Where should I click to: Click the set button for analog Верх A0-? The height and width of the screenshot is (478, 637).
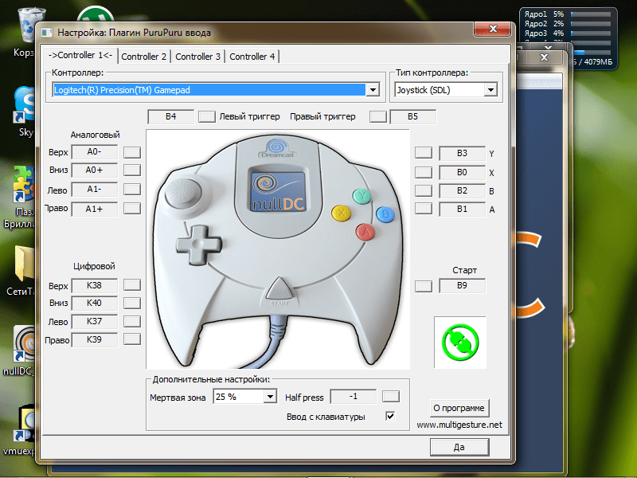point(132,152)
